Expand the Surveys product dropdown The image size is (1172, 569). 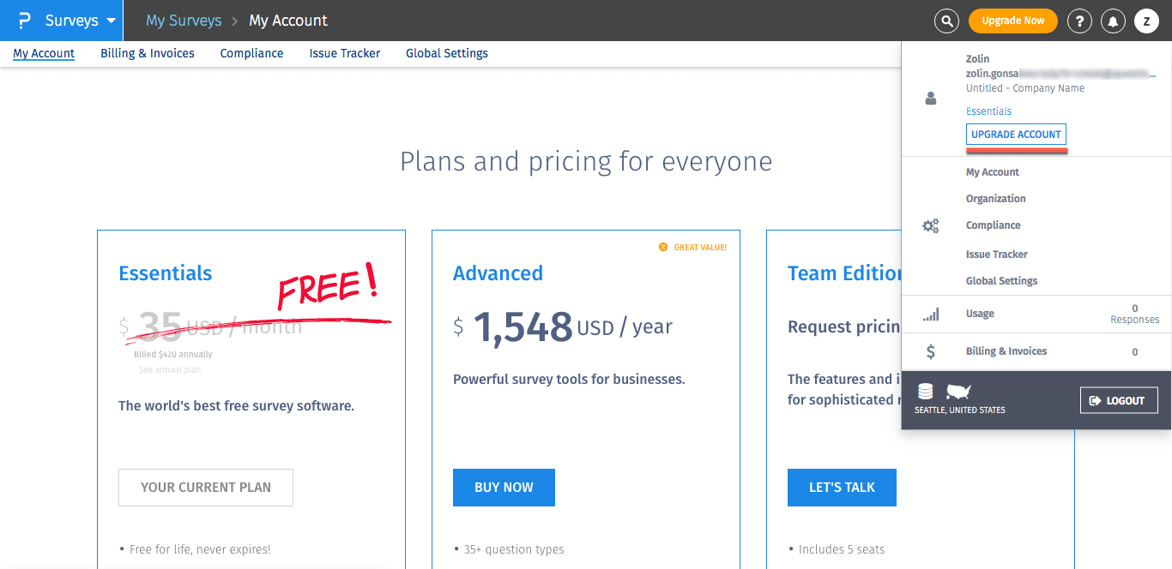(x=111, y=21)
